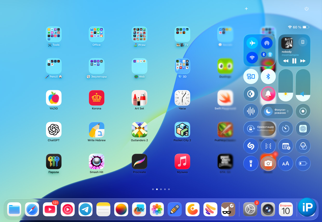Launch the Art Set app
The height and width of the screenshot is (222, 322).
[x=139, y=98]
